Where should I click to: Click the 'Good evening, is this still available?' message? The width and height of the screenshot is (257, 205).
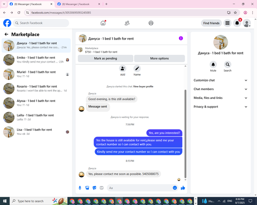tap(112, 99)
